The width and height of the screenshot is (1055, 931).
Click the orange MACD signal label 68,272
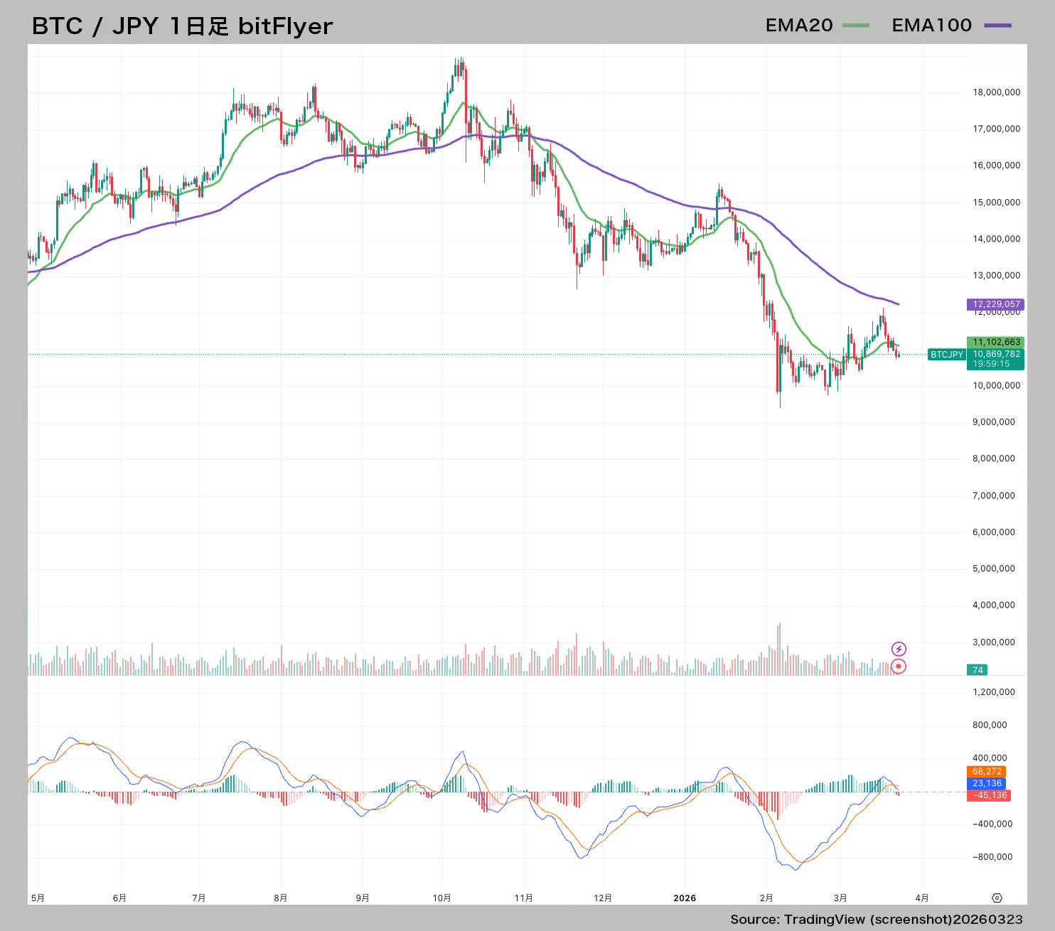[987, 771]
